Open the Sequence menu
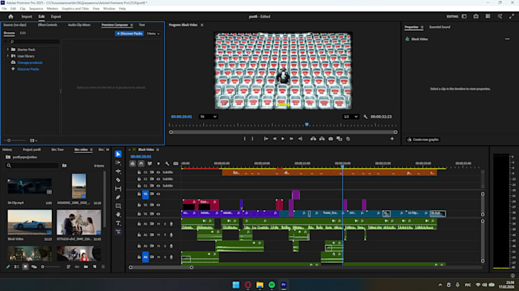The image size is (519, 291). click(x=36, y=8)
